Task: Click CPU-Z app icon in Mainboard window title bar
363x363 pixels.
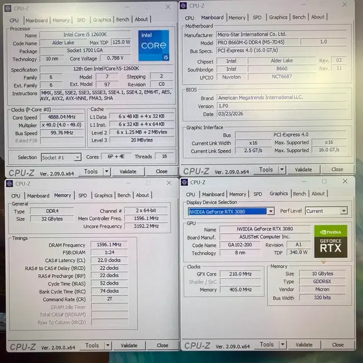Action: pos(183,6)
